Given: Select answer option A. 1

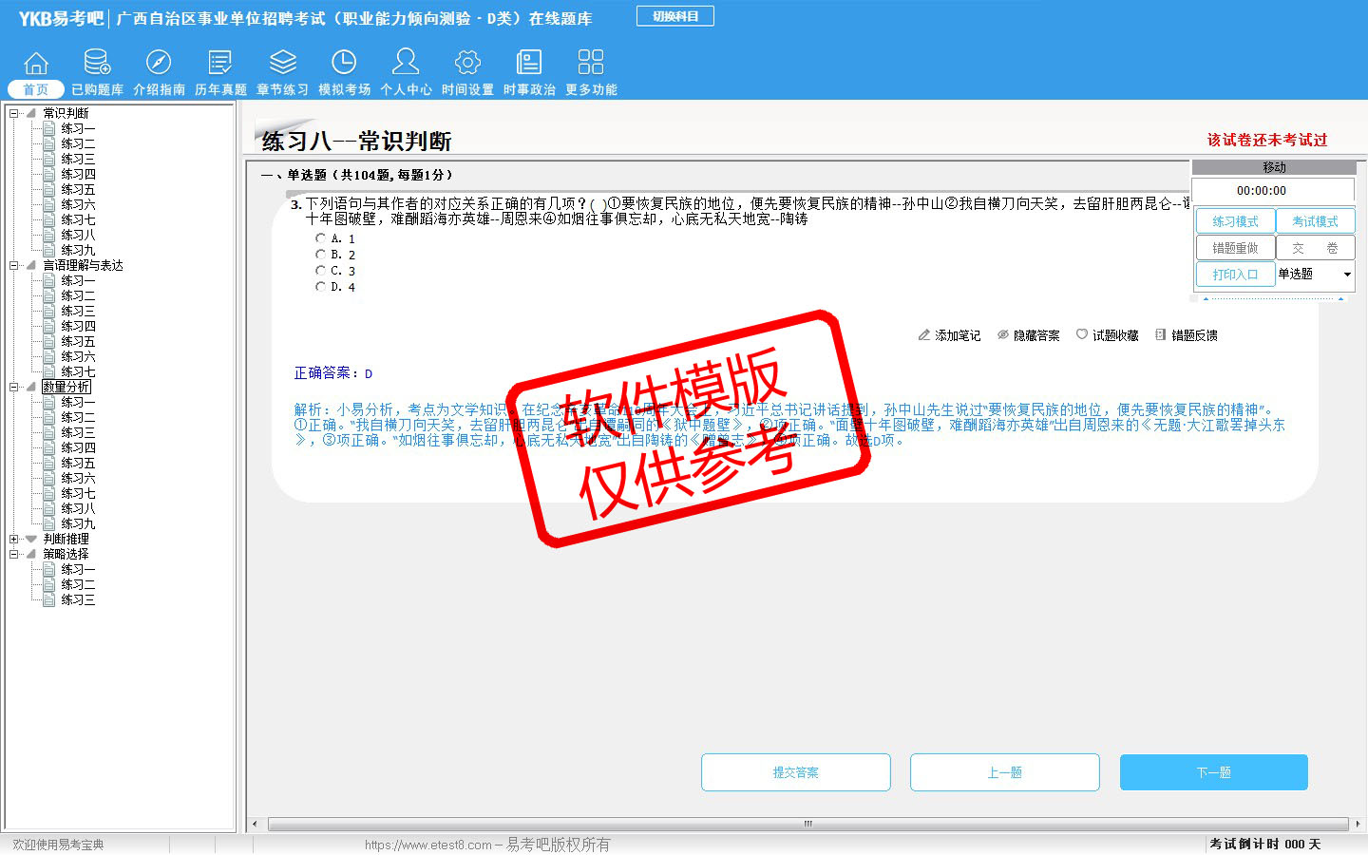Looking at the screenshot, I should tap(320, 238).
